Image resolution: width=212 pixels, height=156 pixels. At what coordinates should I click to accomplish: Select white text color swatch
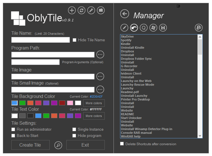tap(15, 116)
